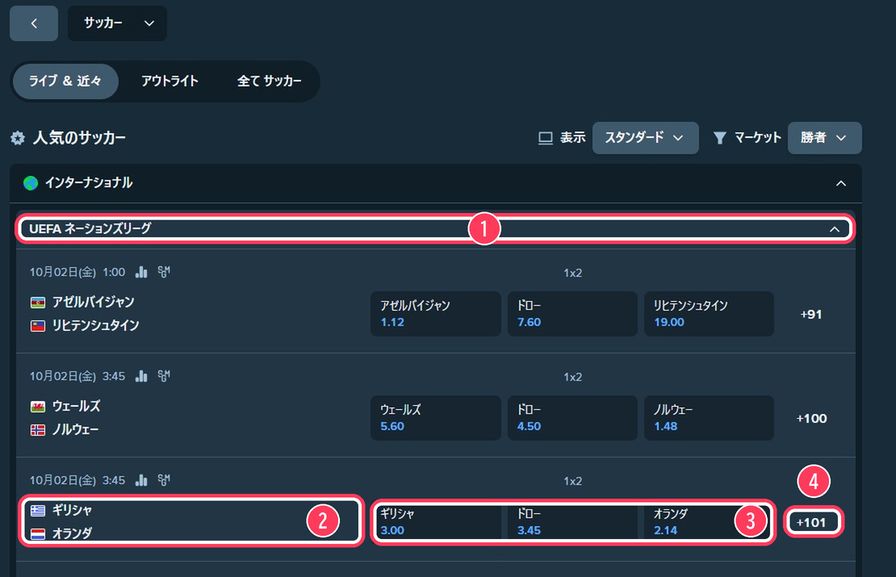Bet on アゼルバイジャン at 1.12
The image size is (896, 577).
tap(435, 314)
